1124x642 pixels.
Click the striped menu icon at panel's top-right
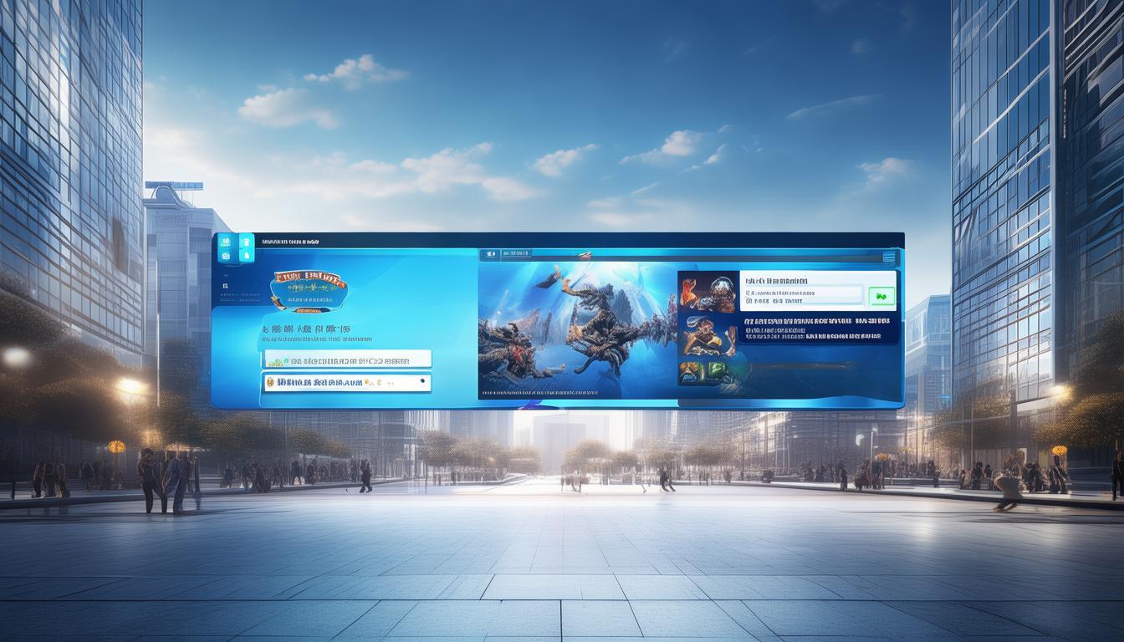coord(888,257)
